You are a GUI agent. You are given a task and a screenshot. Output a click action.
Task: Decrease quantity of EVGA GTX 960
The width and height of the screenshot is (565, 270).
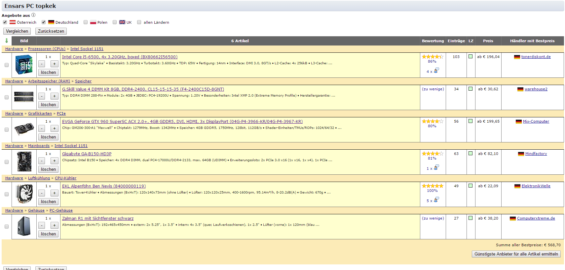point(42,128)
